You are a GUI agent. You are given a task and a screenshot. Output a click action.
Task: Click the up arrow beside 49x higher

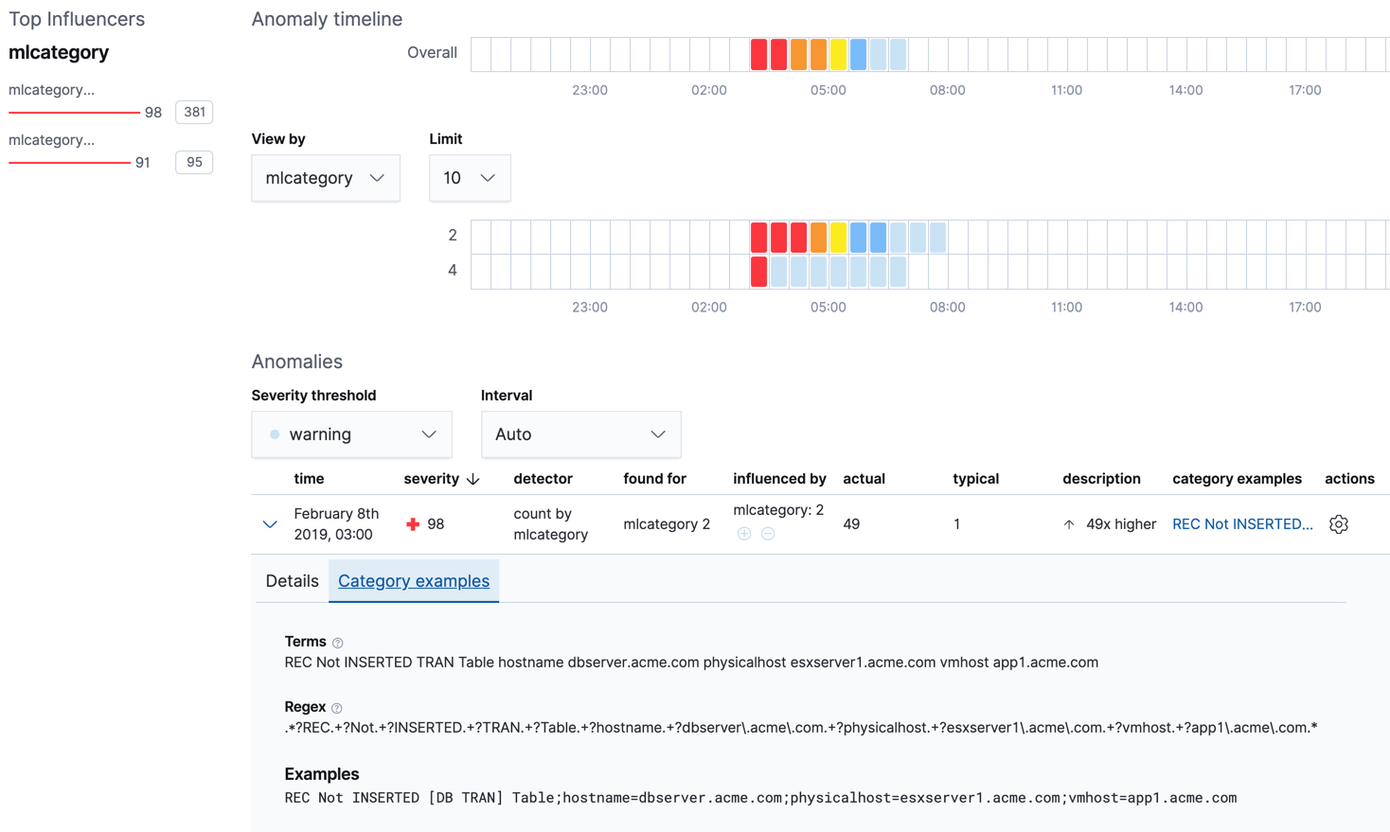coord(1069,523)
